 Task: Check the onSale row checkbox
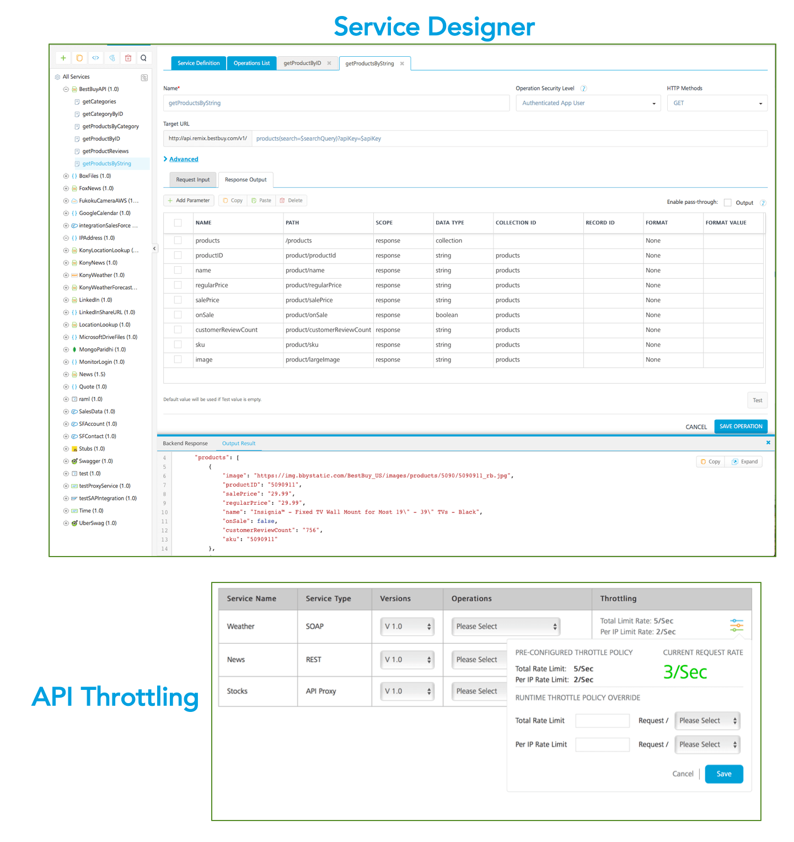point(178,315)
